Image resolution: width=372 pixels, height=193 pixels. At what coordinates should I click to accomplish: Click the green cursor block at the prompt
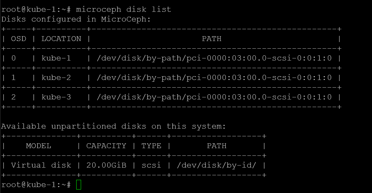pyautogui.click(x=79, y=185)
